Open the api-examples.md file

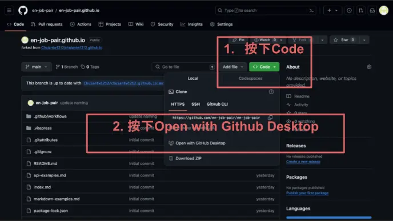pos(50,175)
